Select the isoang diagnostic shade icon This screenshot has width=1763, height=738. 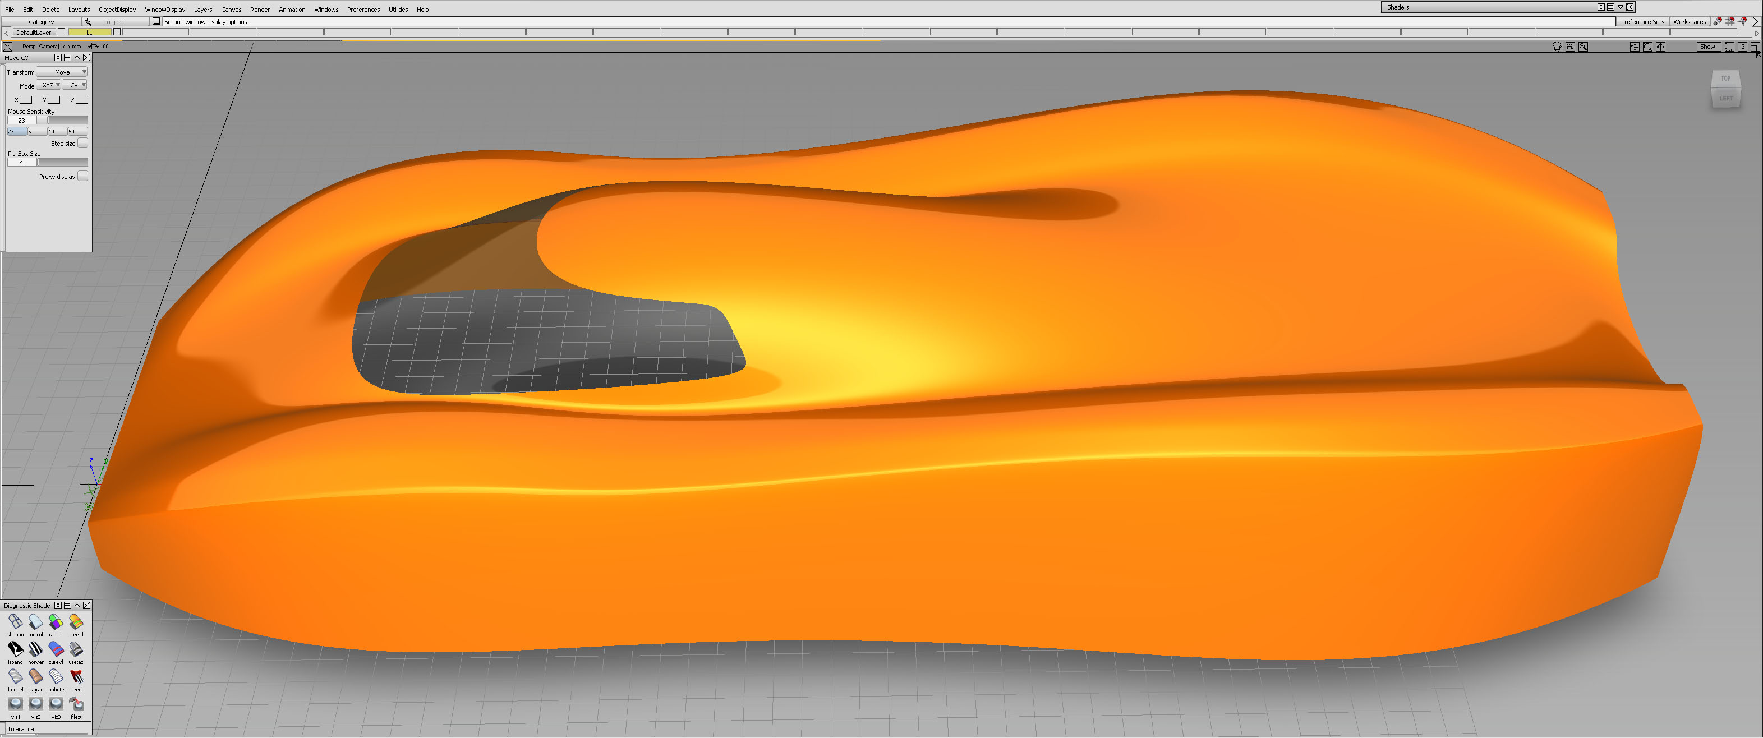[15, 649]
